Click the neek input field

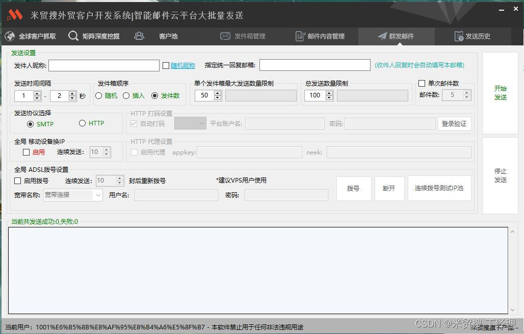click(x=399, y=152)
